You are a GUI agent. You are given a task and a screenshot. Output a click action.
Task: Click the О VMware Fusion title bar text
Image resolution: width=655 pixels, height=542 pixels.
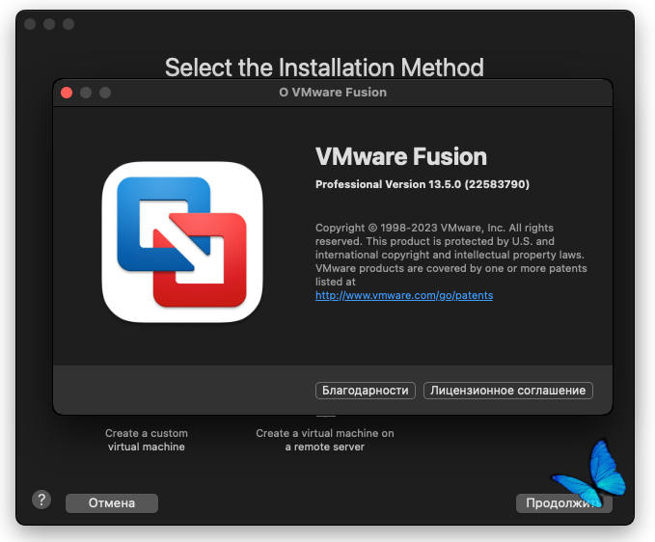tap(333, 93)
